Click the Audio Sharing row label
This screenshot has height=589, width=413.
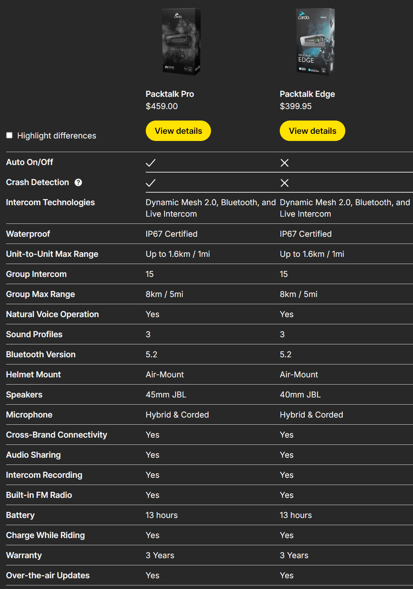(33, 455)
